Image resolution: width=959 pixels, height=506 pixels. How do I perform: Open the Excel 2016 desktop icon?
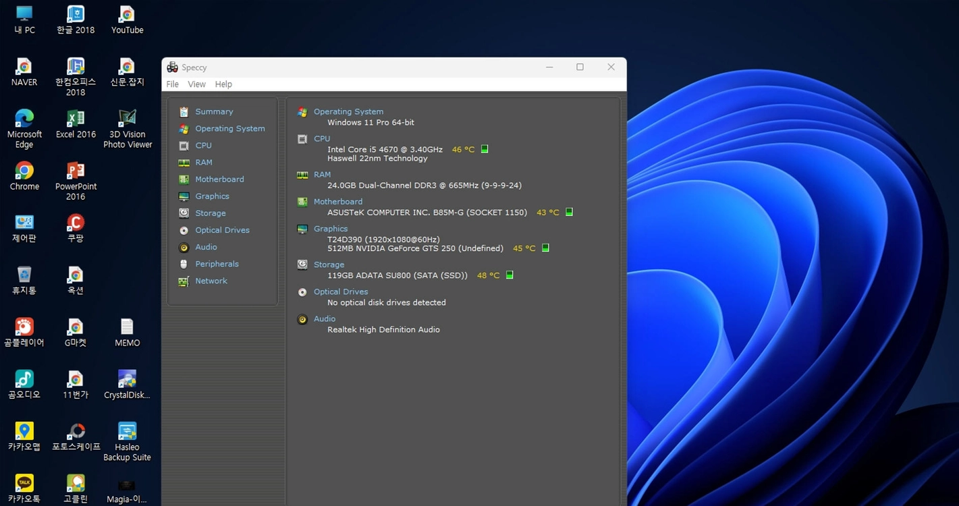[x=76, y=124]
